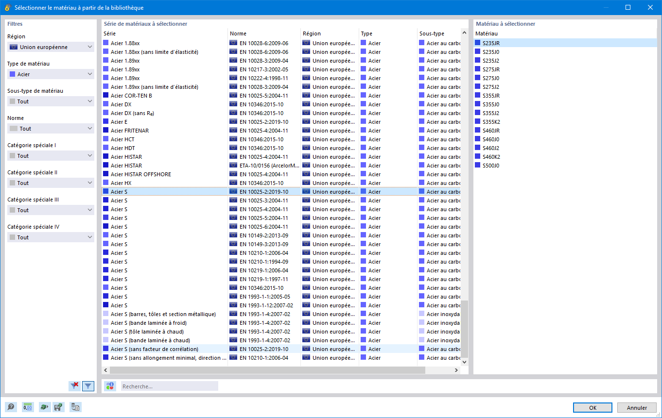This screenshot has width=662, height=418.
Task: Click norm EN 1993-1-12:2007-02
Action: click(x=266, y=305)
